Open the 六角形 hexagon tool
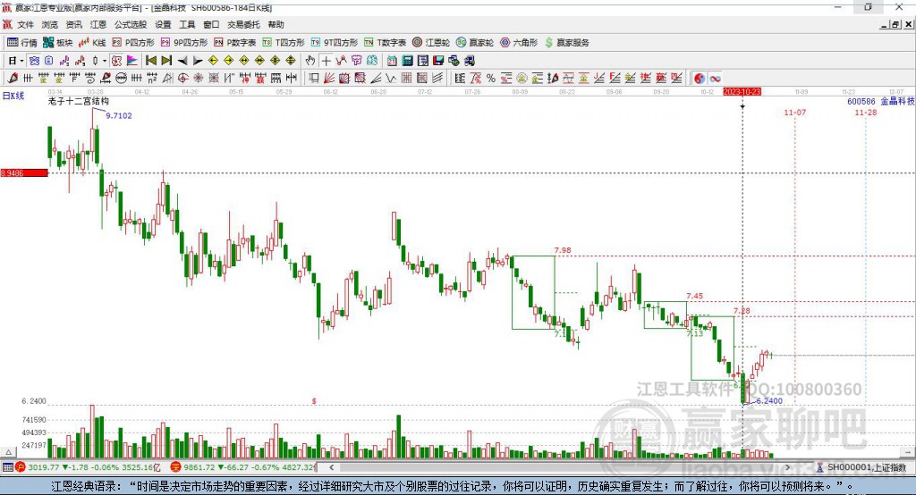Screen dimensions: 916x495 [x=519, y=43]
